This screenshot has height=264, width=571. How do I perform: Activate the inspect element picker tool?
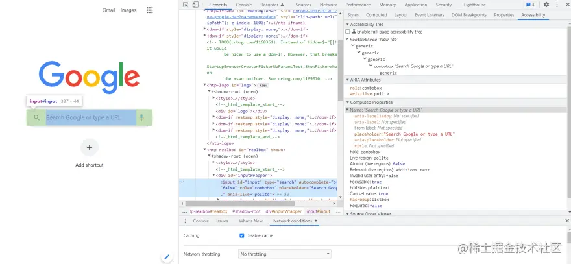click(x=186, y=5)
